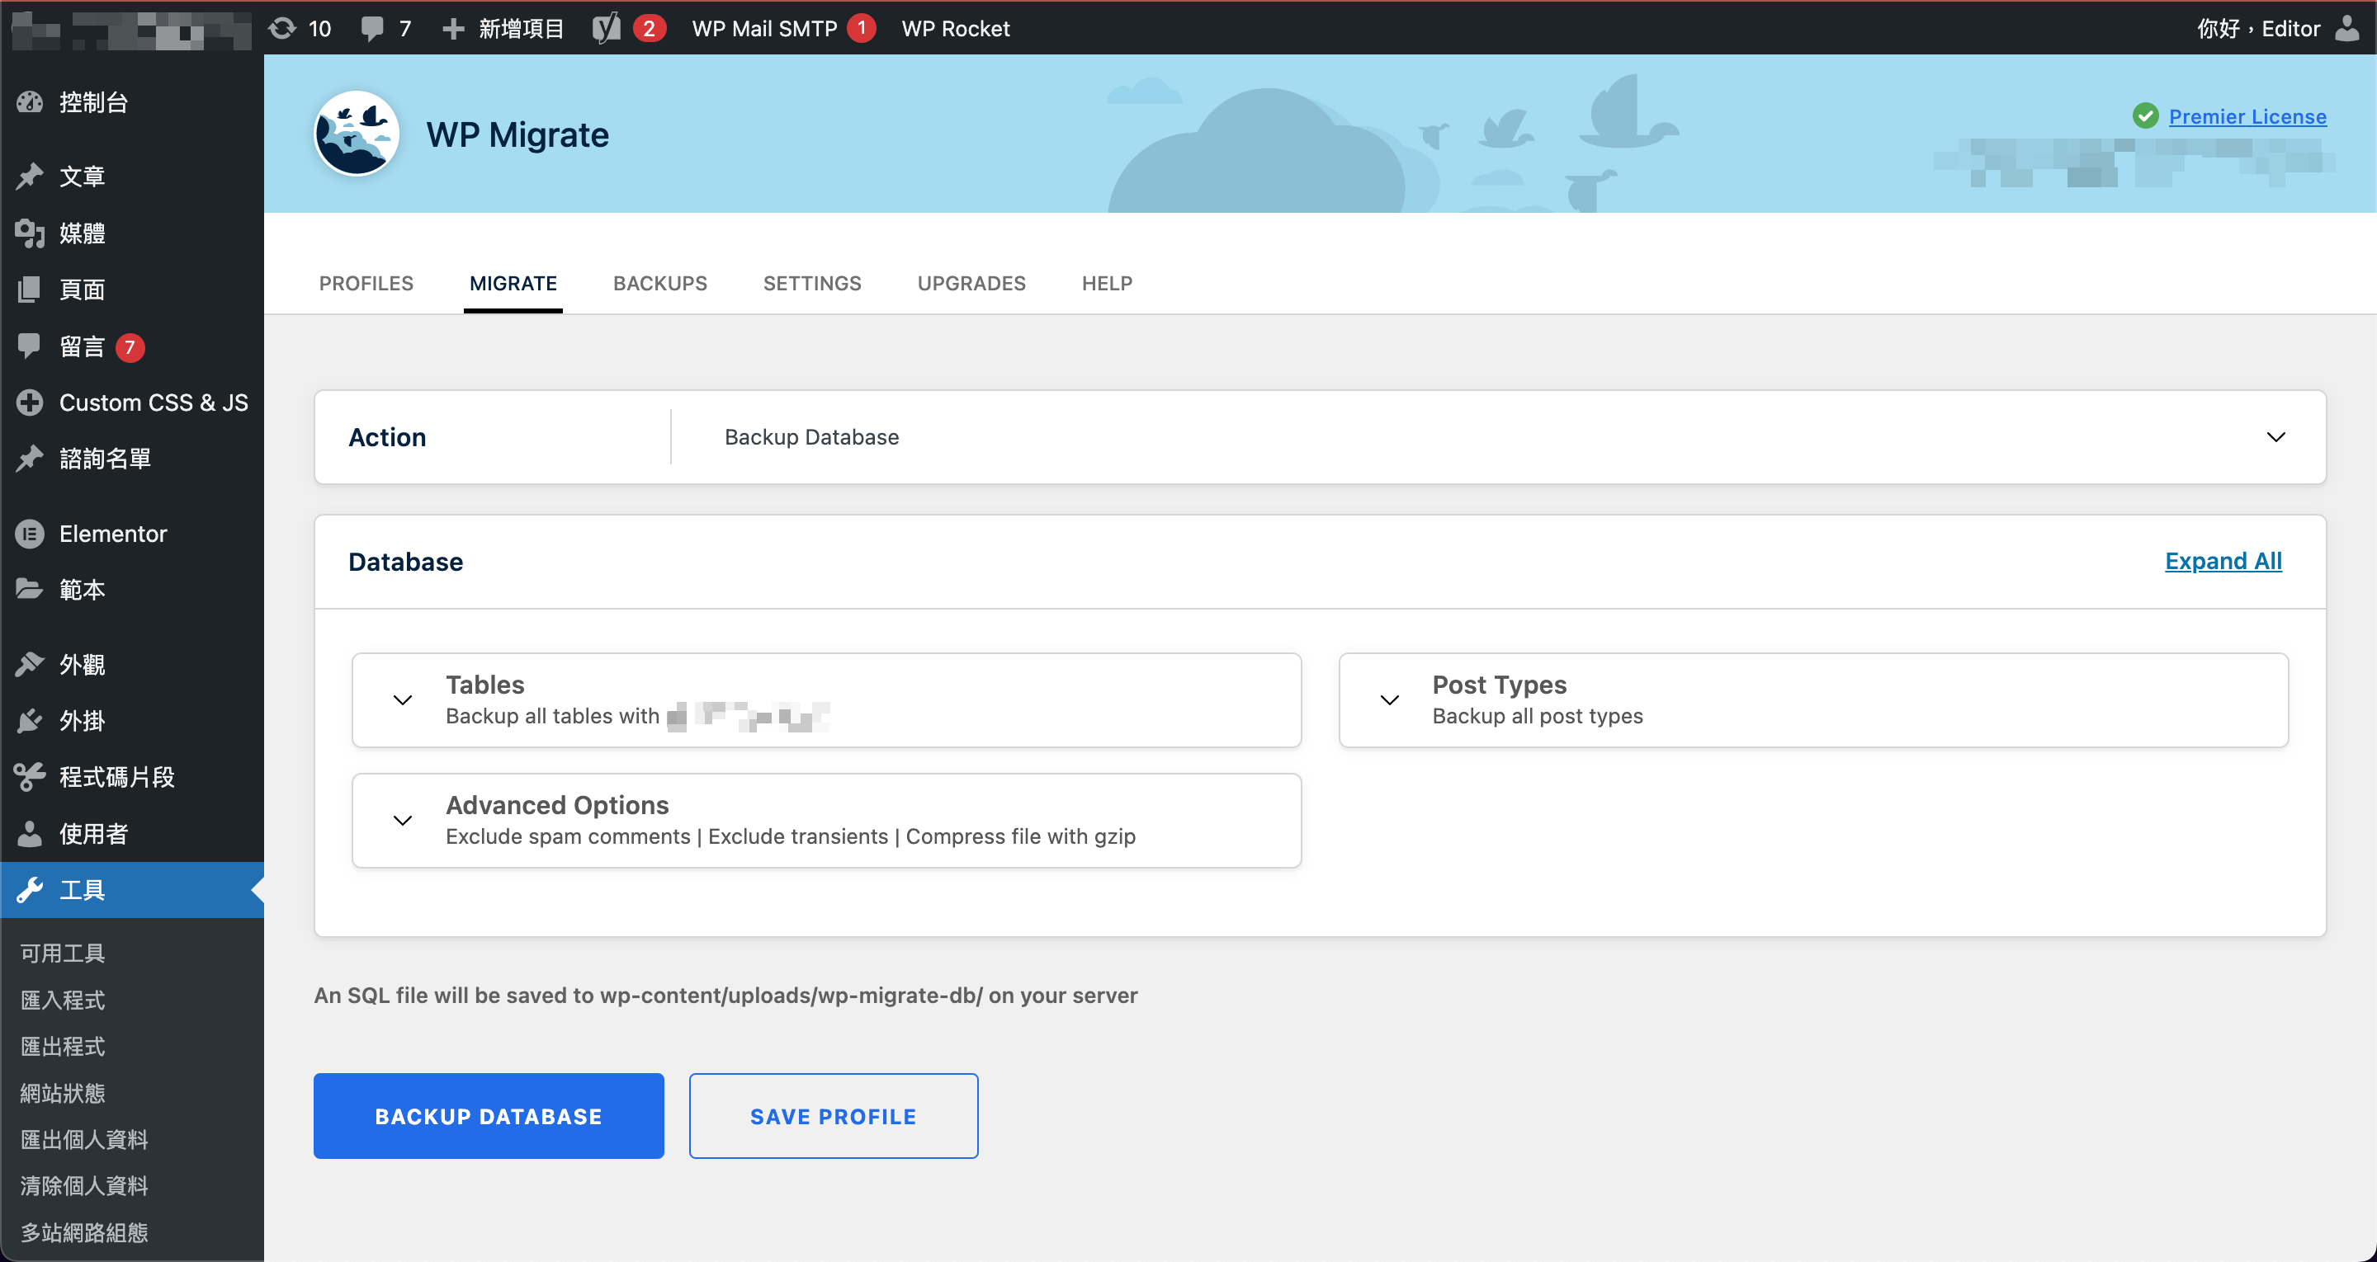The width and height of the screenshot is (2377, 1262).
Task: Click the plus icon for 新增項目
Action: 453,29
